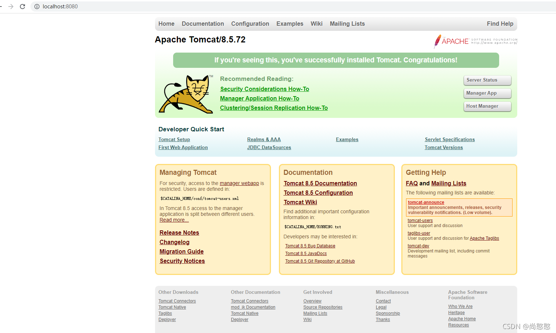Open Contact under Miscellaneous

tap(383, 301)
